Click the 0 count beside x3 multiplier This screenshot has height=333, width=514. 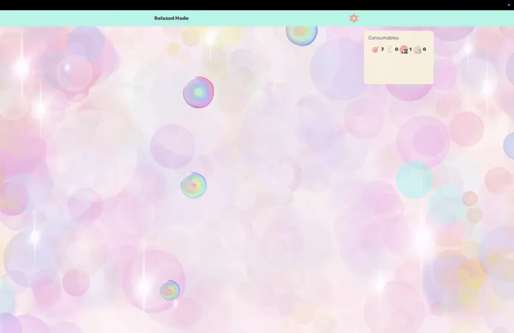[x=424, y=49]
